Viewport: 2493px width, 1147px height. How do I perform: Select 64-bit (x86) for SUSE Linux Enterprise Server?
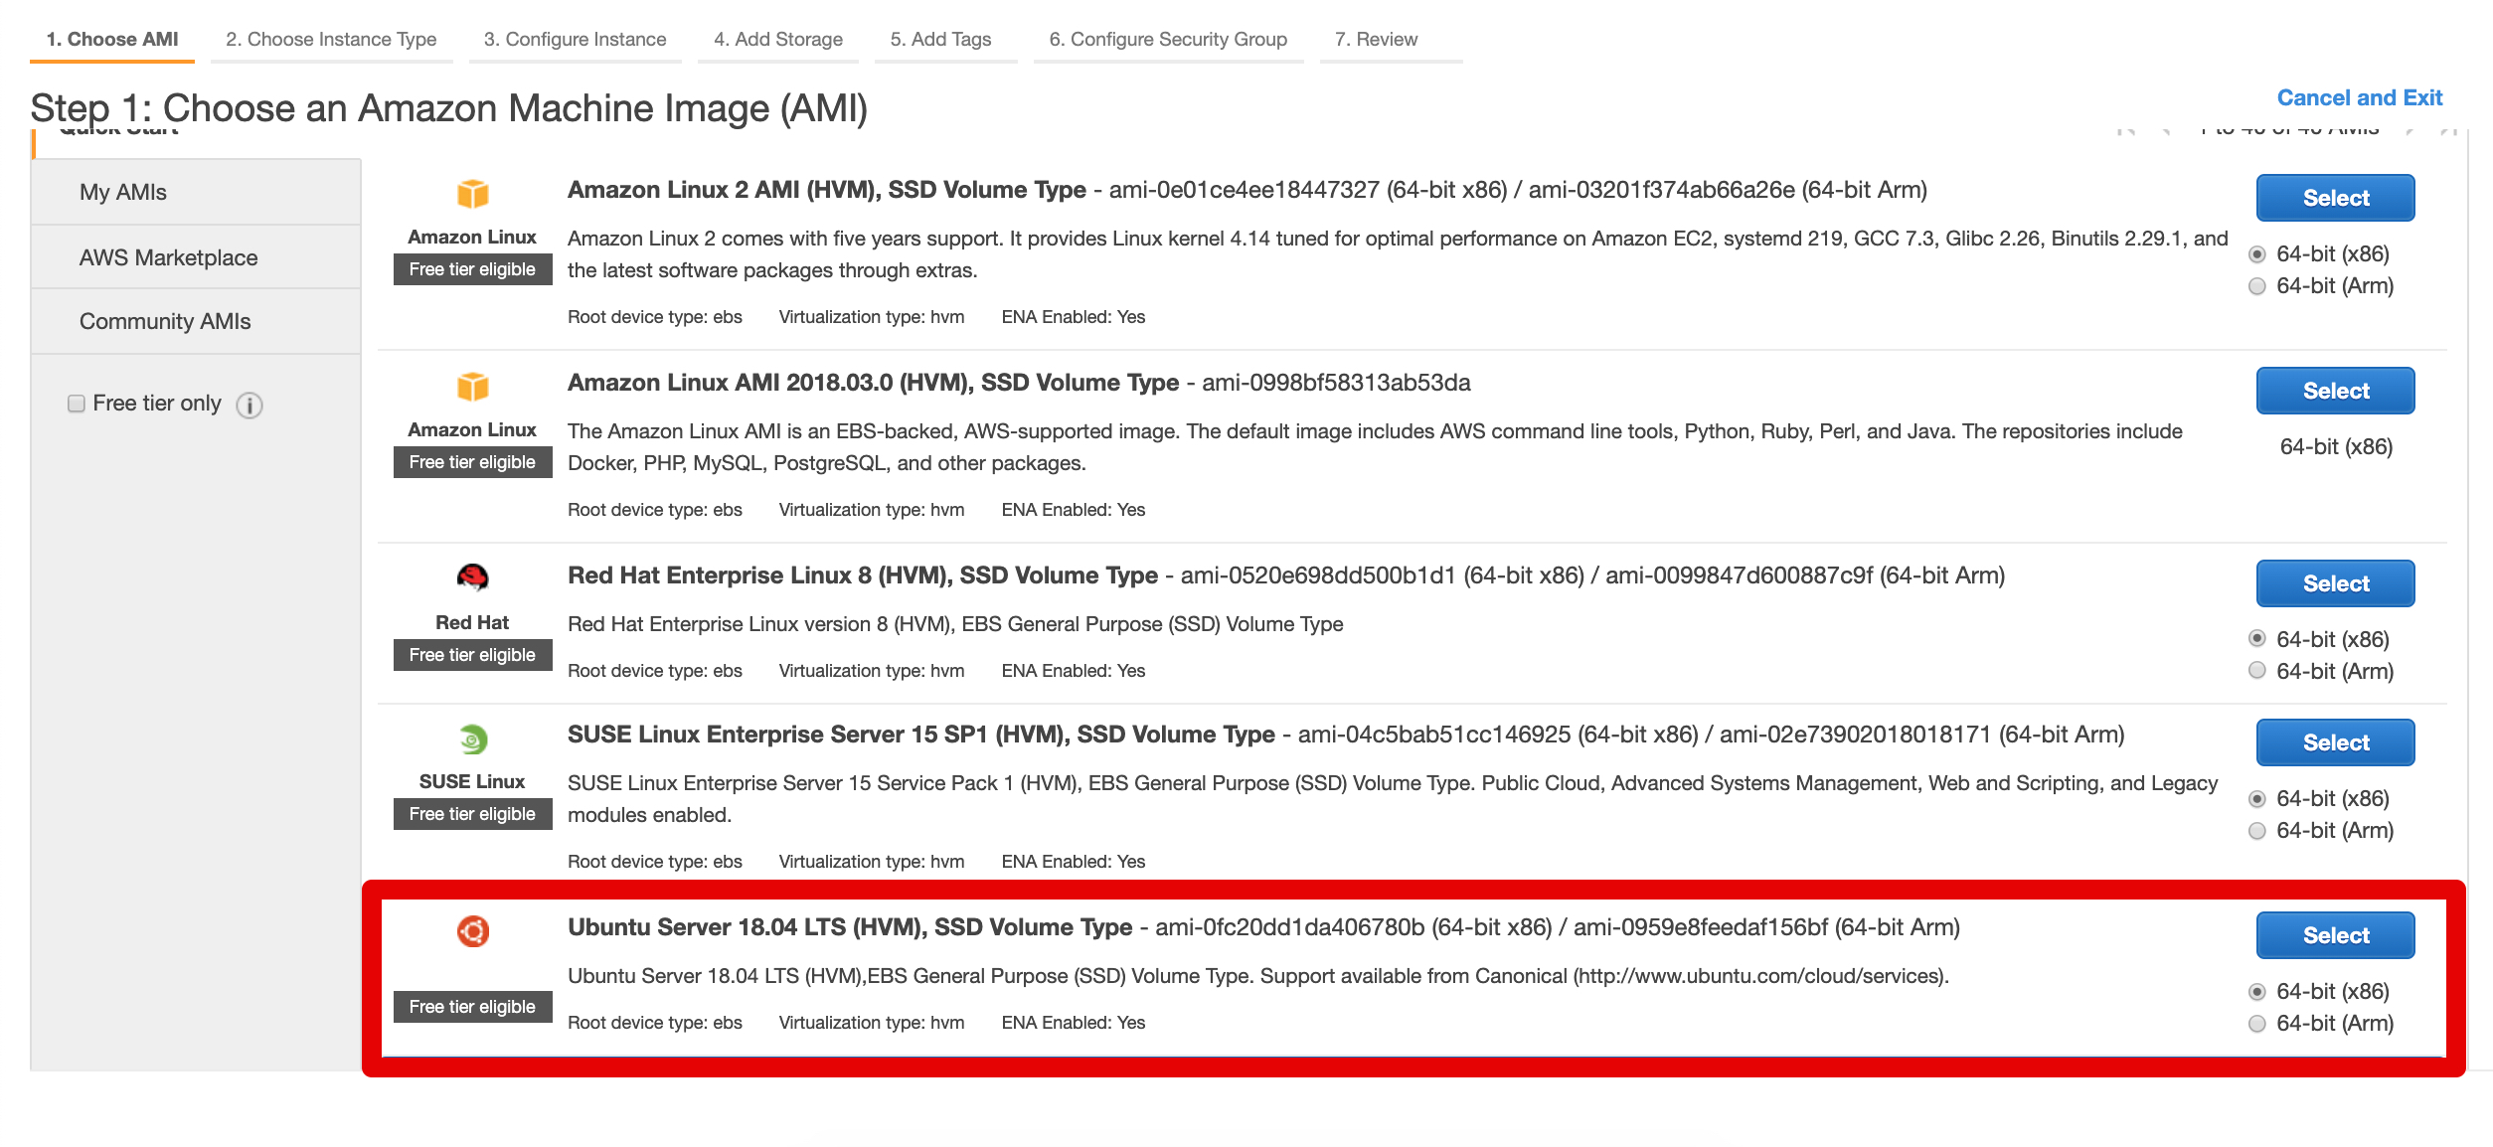pyautogui.click(x=2258, y=798)
